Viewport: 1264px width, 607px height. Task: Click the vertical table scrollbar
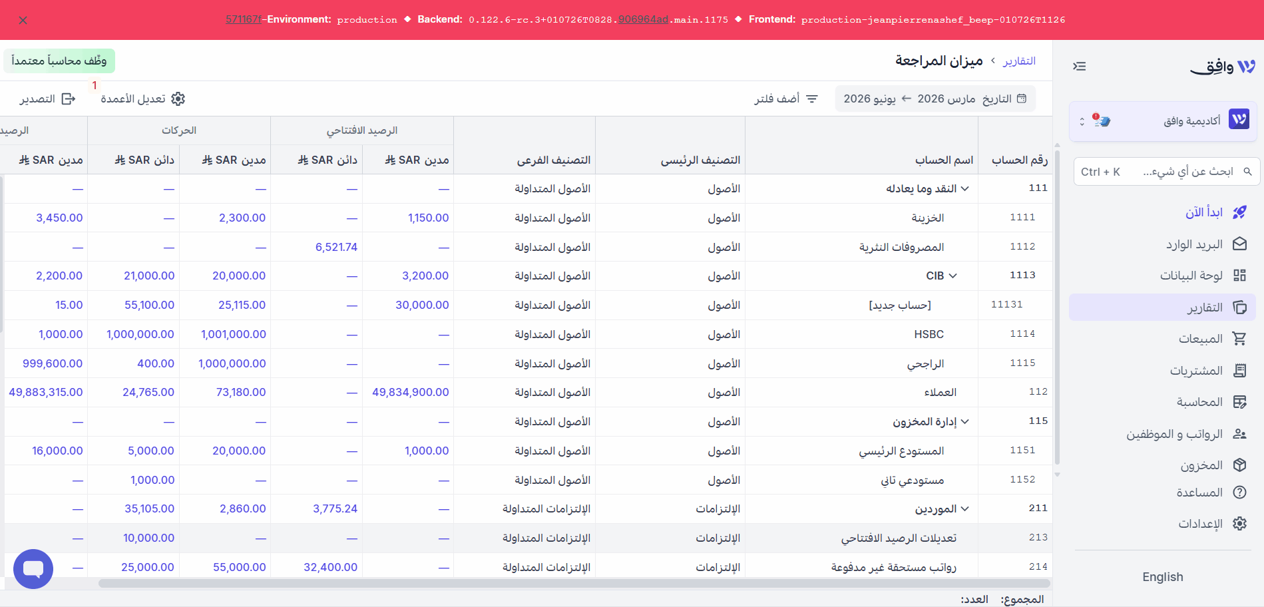[1057, 306]
